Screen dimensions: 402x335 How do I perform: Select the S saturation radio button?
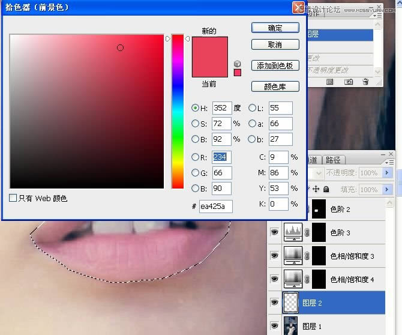195,124
